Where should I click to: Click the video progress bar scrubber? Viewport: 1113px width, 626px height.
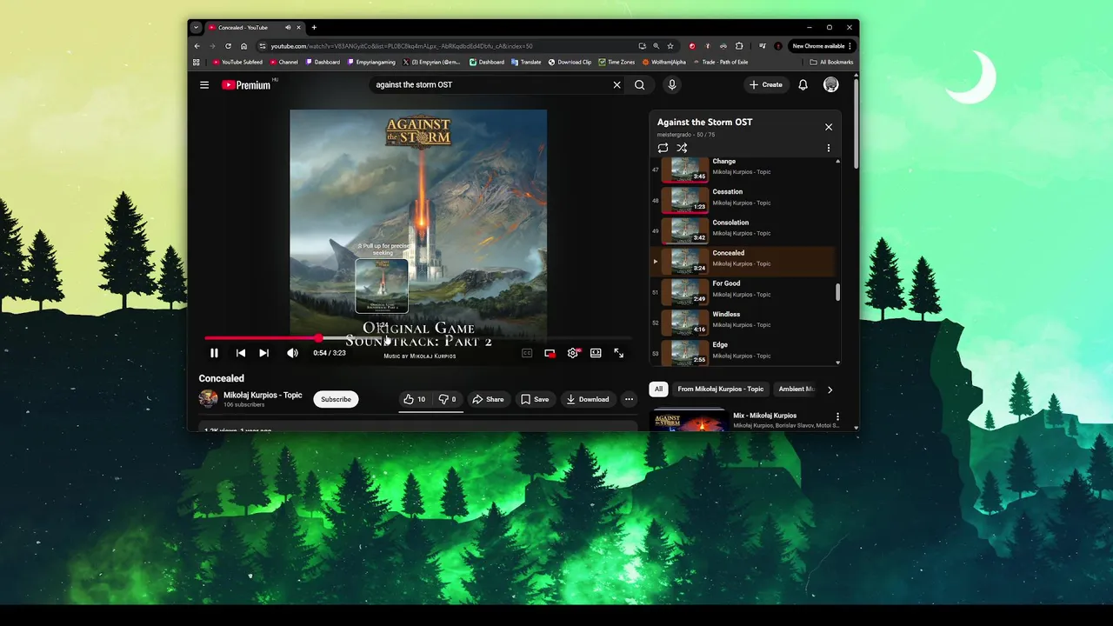pyautogui.click(x=319, y=338)
